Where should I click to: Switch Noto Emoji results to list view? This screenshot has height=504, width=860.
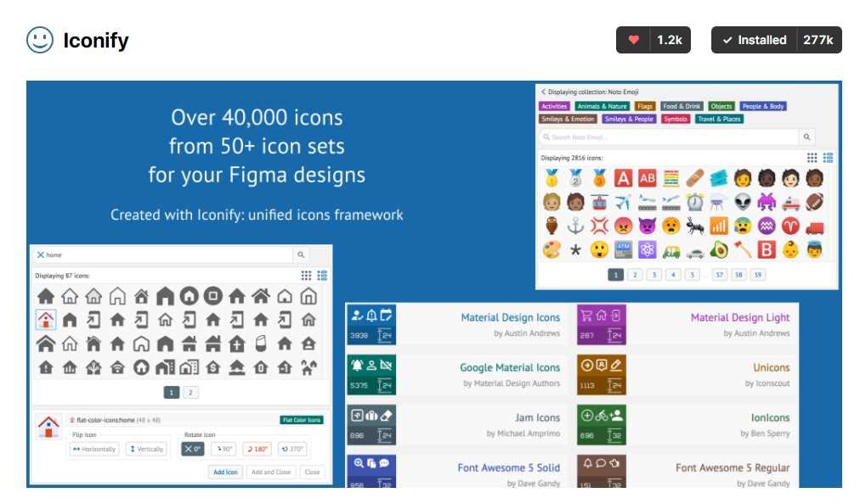829,158
